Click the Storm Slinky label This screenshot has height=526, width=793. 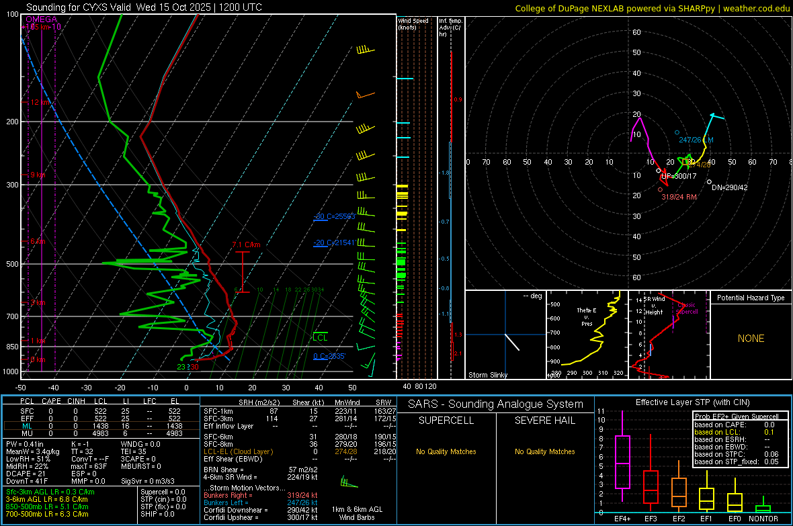[487, 375]
